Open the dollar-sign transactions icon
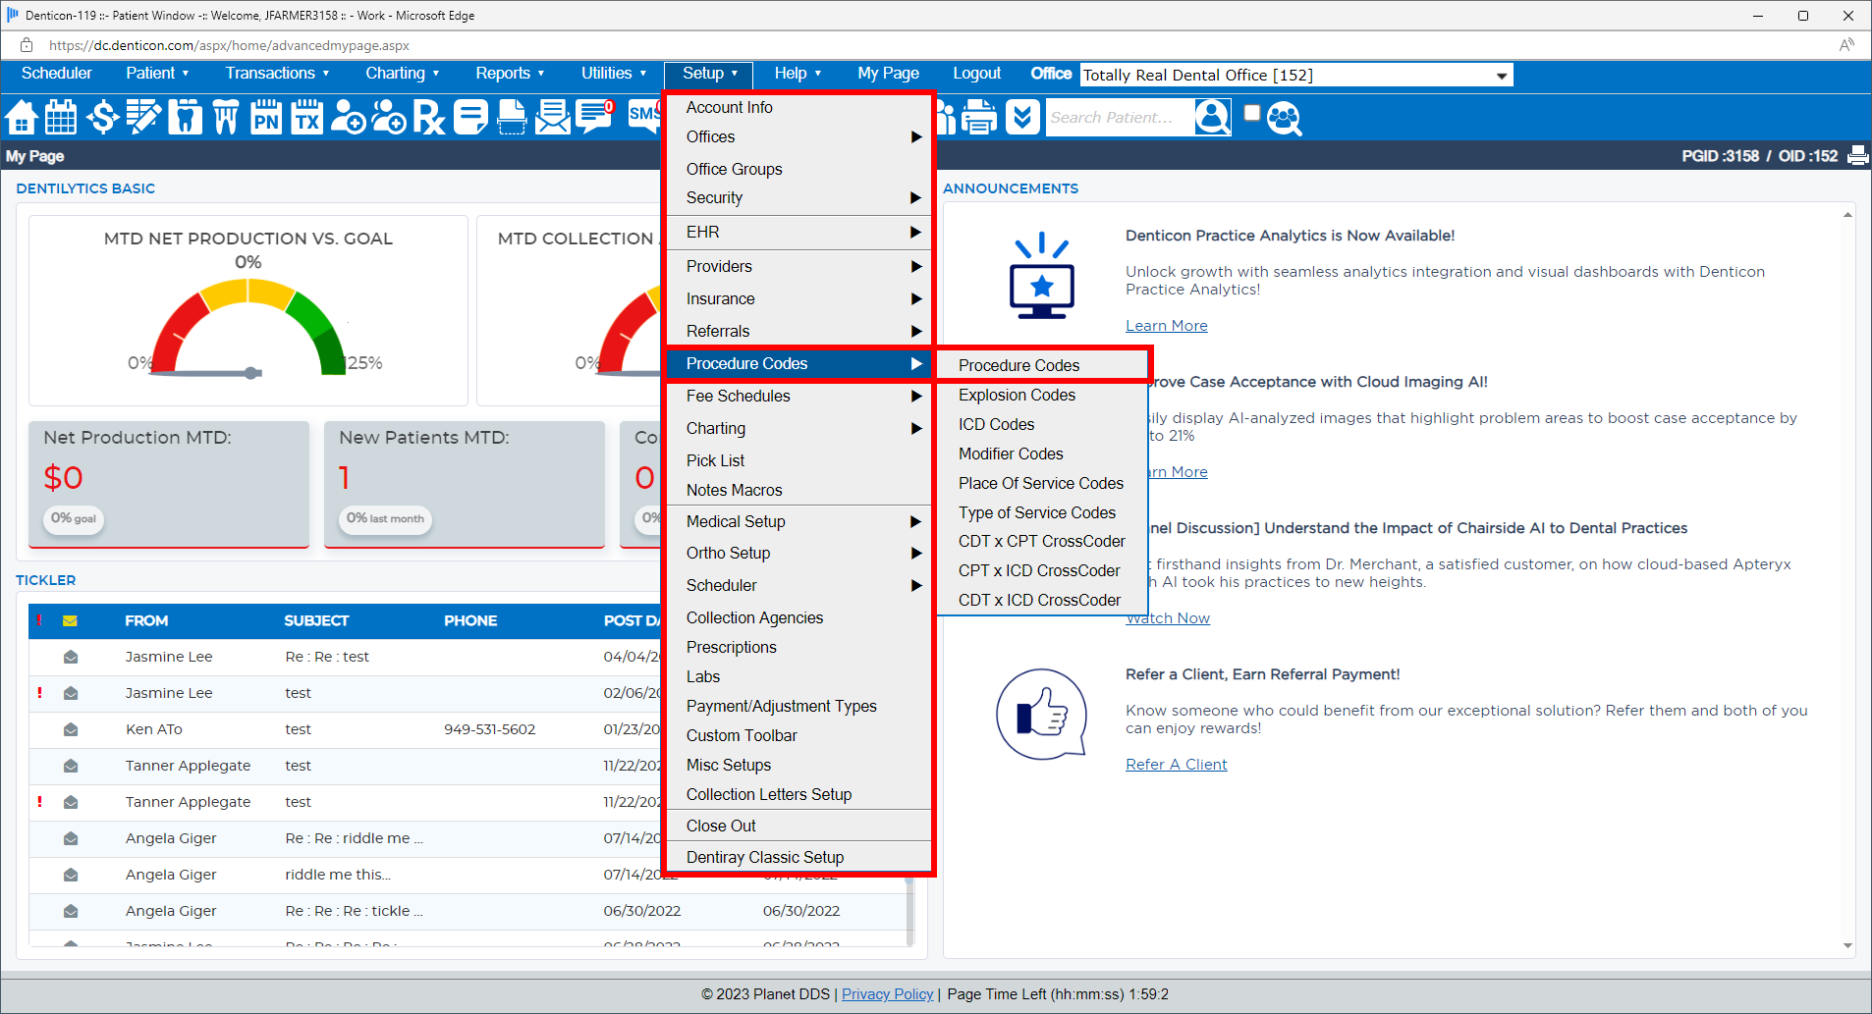 click(102, 117)
